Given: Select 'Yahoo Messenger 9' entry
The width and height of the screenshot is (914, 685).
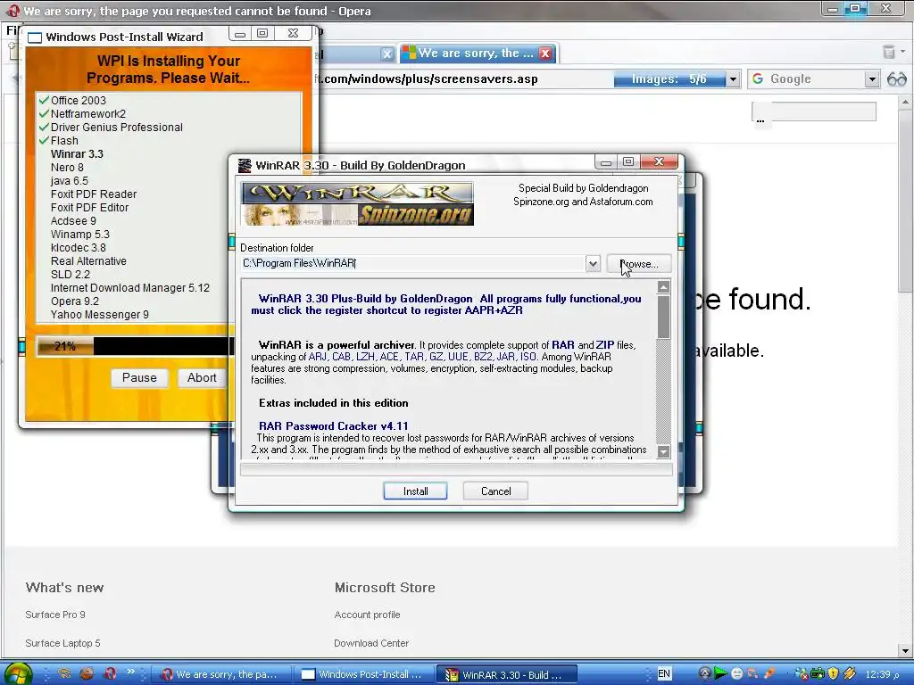Looking at the screenshot, I should coord(100,315).
